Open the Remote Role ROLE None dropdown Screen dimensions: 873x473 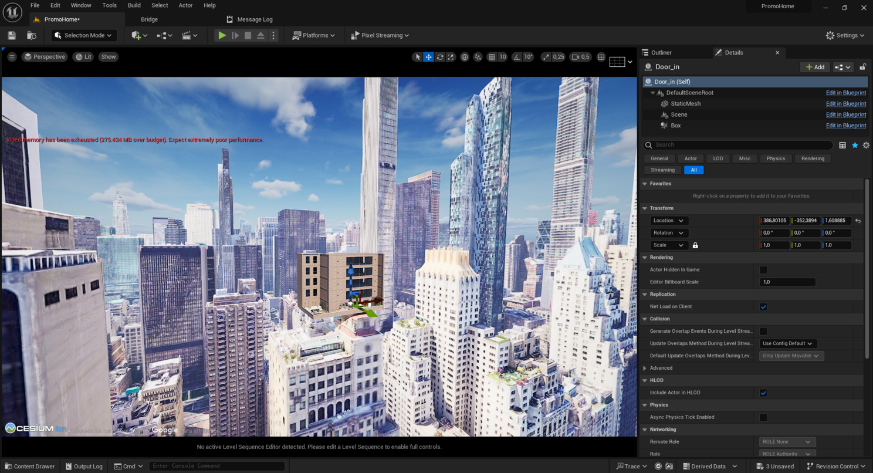[786, 442]
